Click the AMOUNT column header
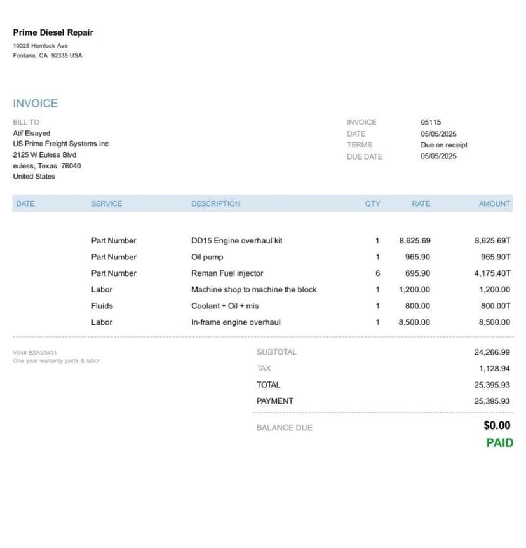This screenshot has width=526, height=548. [x=494, y=204]
